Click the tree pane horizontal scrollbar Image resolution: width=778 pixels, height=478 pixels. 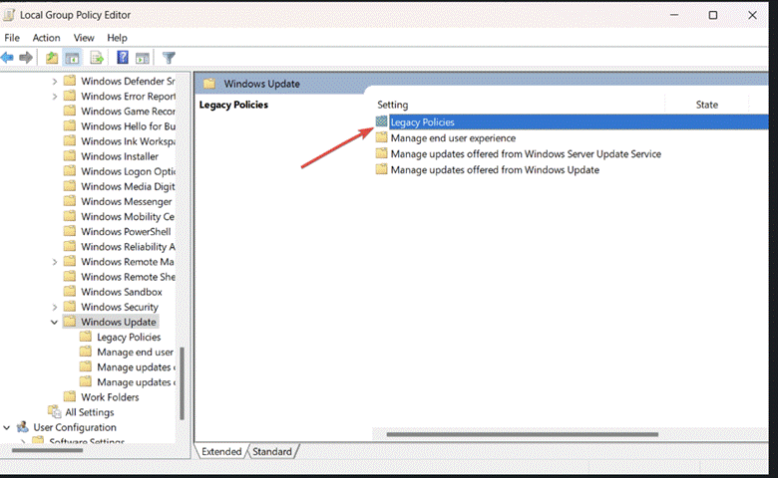click(47, 450)
